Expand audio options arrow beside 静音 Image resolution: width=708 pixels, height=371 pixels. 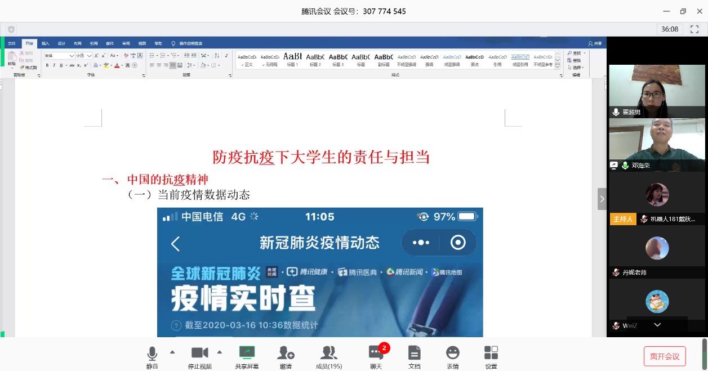[172, 352]
